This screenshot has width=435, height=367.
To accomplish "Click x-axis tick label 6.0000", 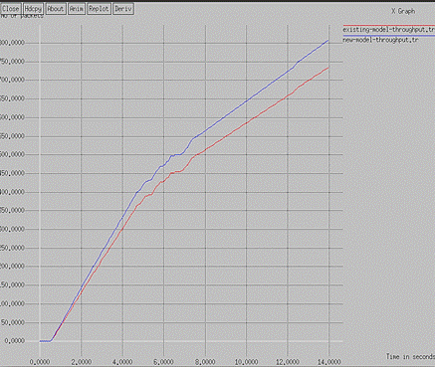I will click(x=164, y=362).
